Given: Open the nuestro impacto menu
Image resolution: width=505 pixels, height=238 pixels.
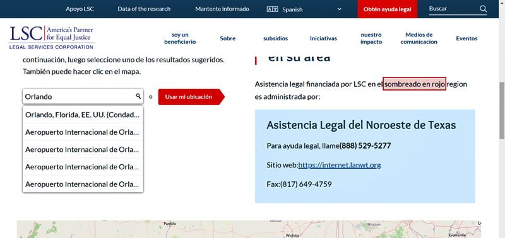Looking at the screenshot, I should [371, 38].
